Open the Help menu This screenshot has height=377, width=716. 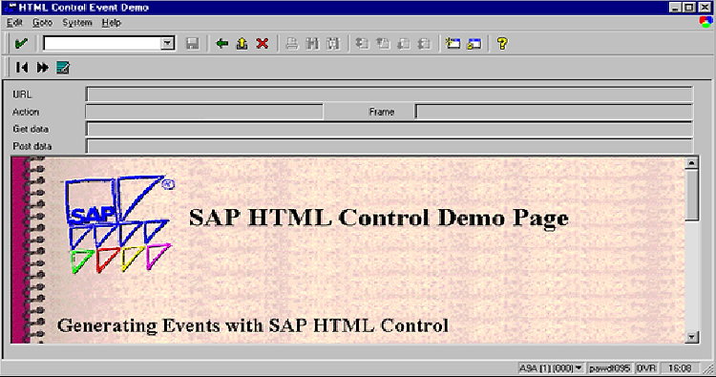[111, 22]
